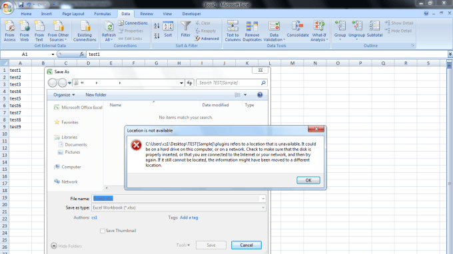
Task: Launch Text to Columns
Action: coord(232,31)
